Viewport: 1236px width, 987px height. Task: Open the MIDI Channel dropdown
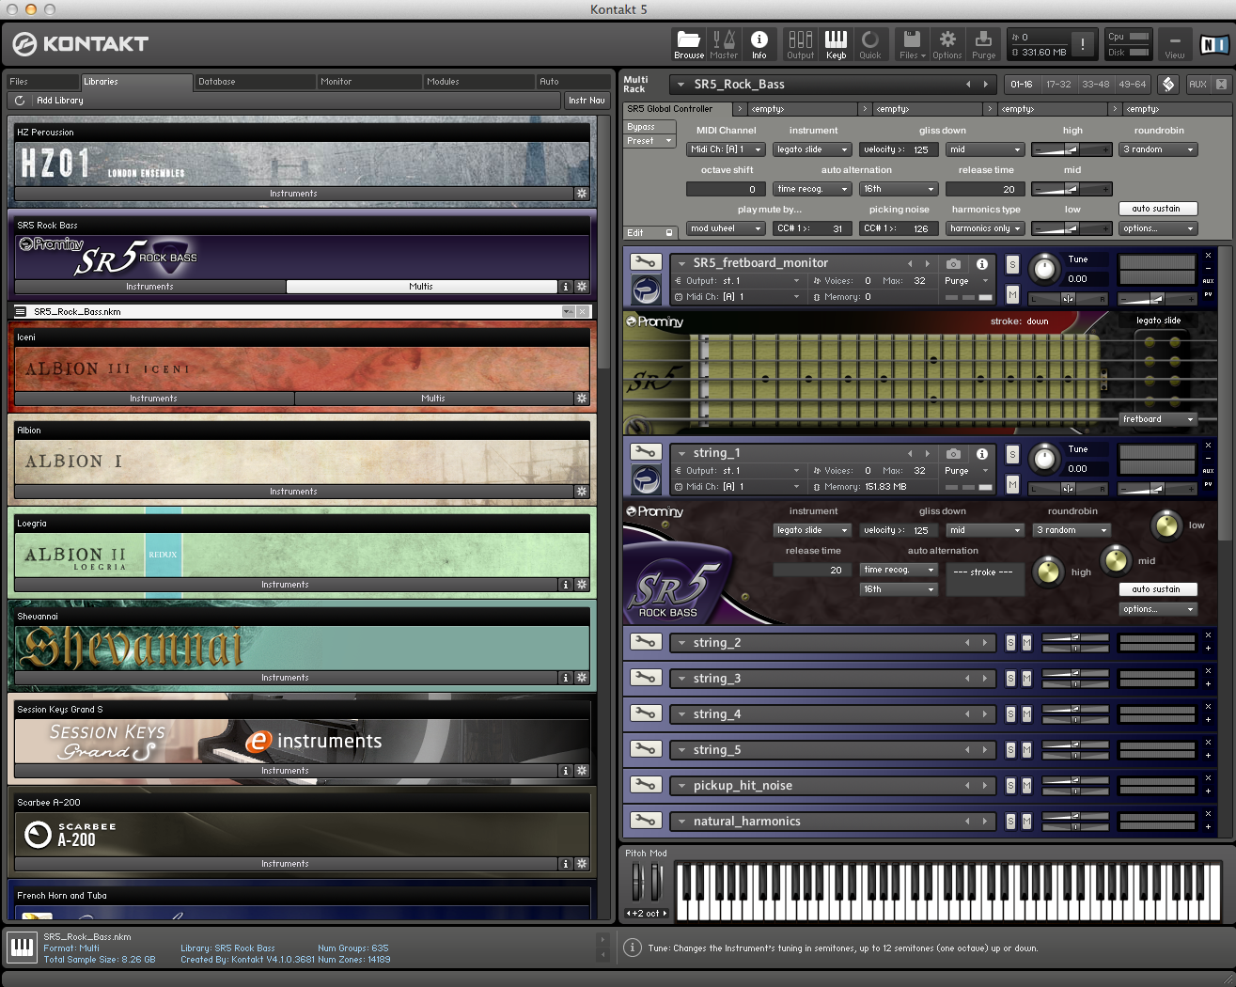pos(726,149)
